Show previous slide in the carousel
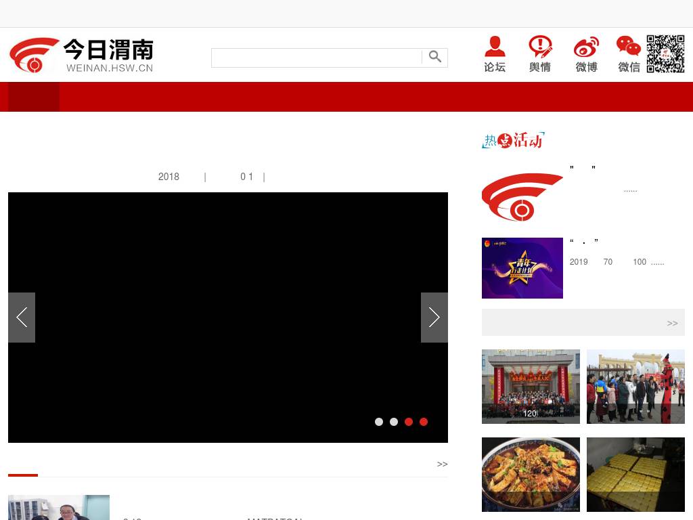The image size is (693, 520). coord(22,318)
